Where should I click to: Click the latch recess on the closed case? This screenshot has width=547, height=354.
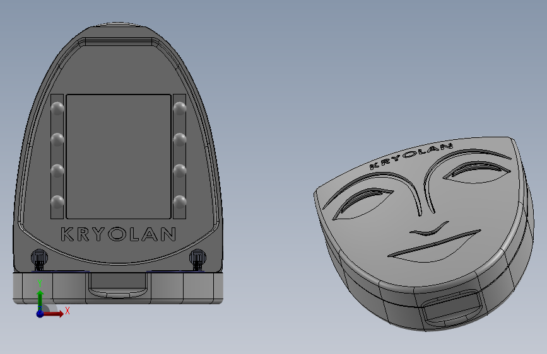pos(452,308)
